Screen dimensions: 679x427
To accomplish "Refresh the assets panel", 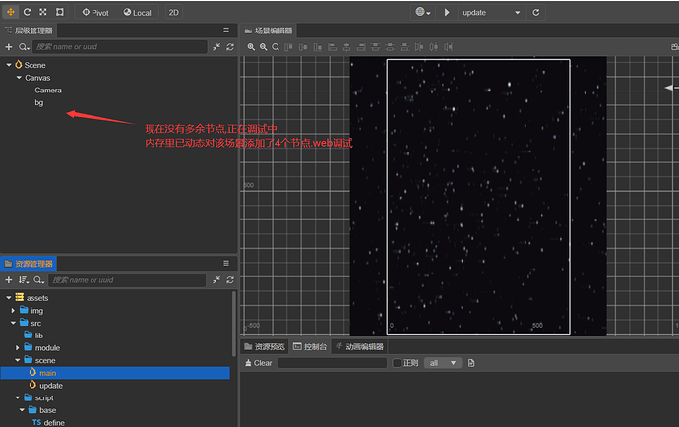I will click(x=230, y=280).
